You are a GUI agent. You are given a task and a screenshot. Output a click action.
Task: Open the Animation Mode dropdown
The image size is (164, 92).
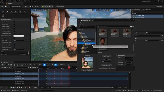(x=16, y=6)
